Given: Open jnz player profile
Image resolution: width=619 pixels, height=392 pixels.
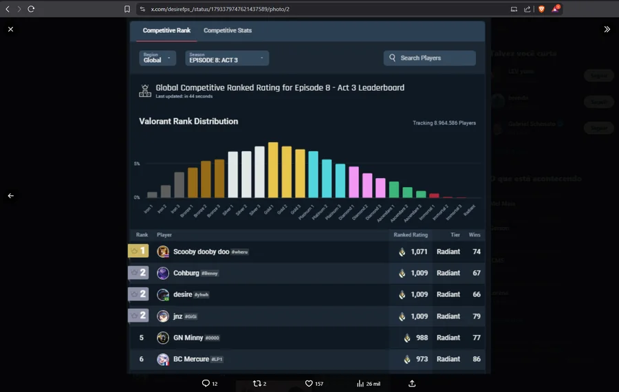Looking at the screenshot, I should 177,316.
